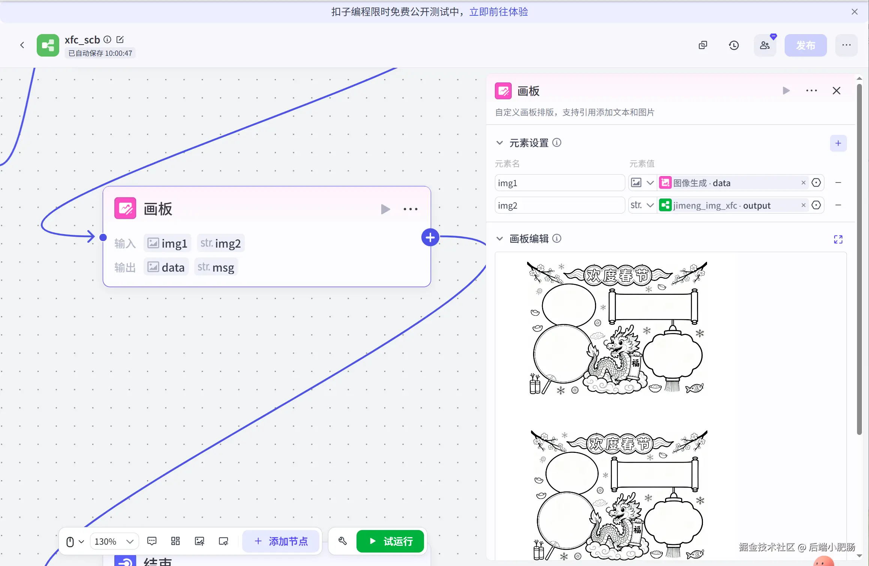Open the 立即前往体验 banner link
Image resolution: width=869 pixels, height=566 pixels.
(x=498, y=12)
